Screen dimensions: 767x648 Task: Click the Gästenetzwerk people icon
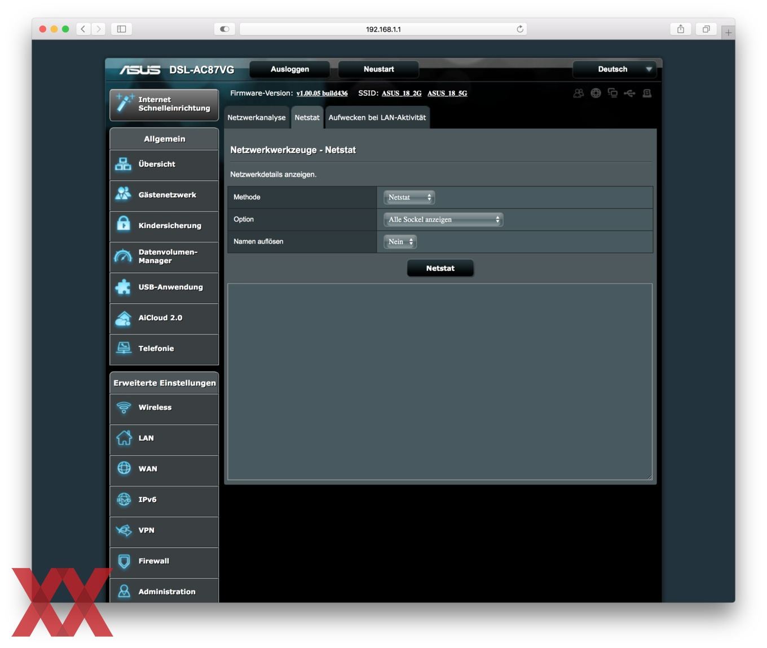pyautogui.click(x=123, y=194)
